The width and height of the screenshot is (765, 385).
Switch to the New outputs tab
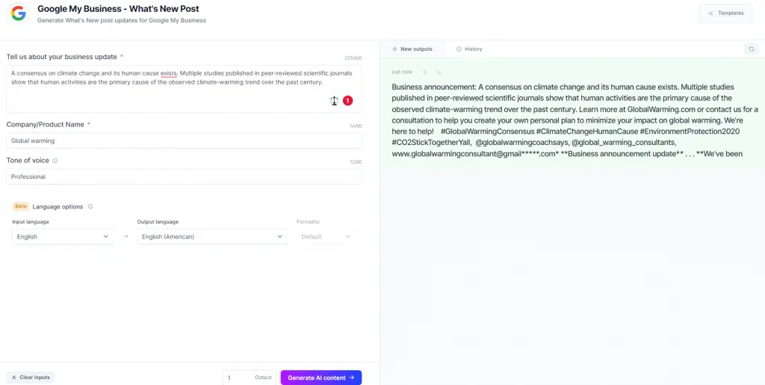(412, 49)
